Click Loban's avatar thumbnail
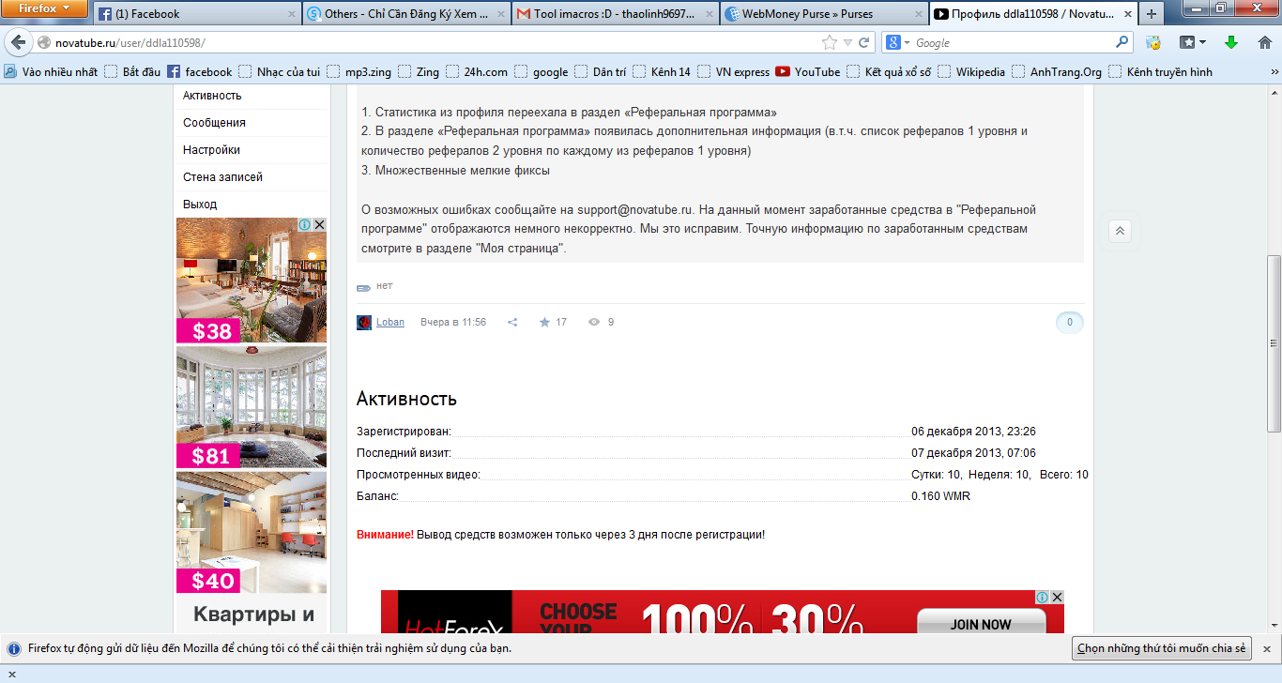The width and height of the screenshot is (1282, 683). point(363,321)
